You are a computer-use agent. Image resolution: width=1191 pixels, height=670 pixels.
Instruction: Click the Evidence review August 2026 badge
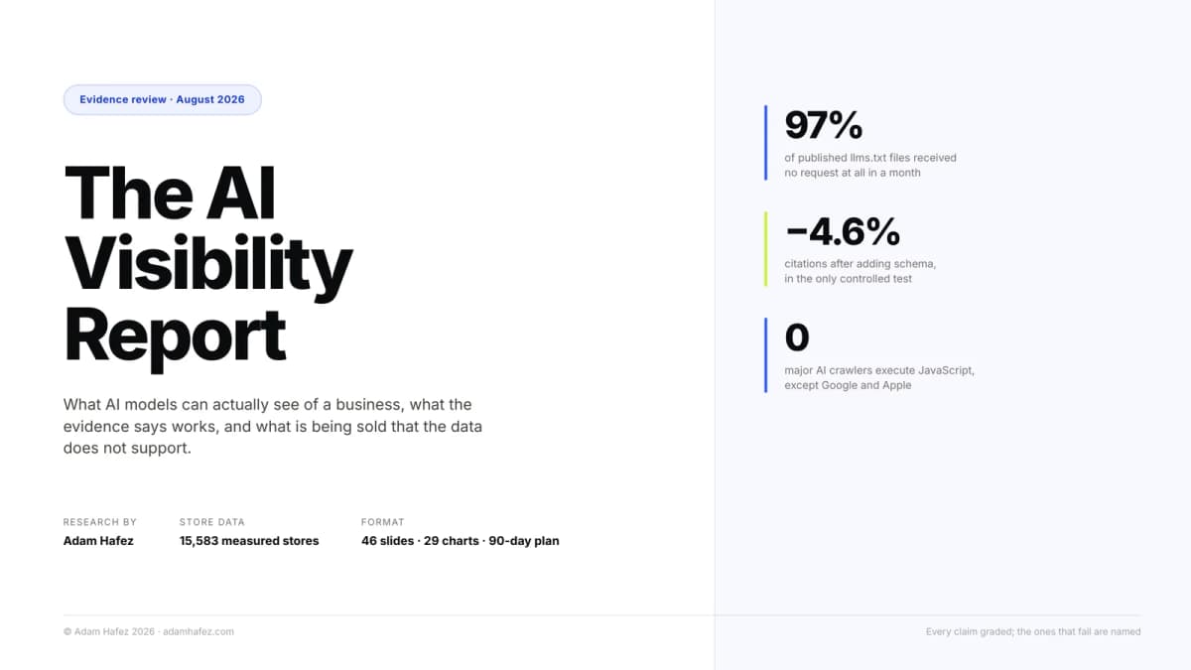[162, 99]
